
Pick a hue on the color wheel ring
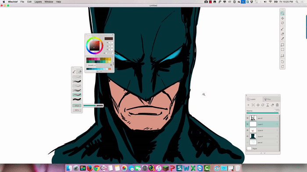click(95, 46)
